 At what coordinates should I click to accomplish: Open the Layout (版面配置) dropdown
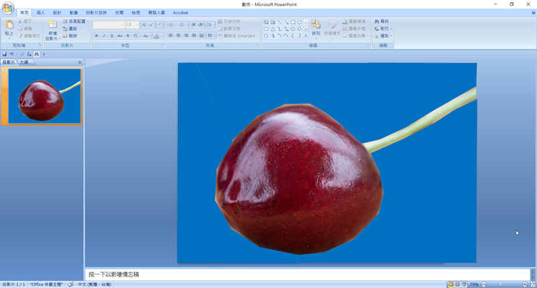coord(78,21)
